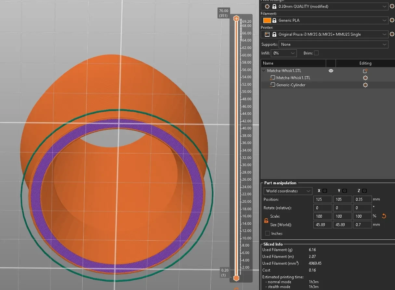
Task: Click lock icon next to Generic PLA
Action: pos(274,20)
